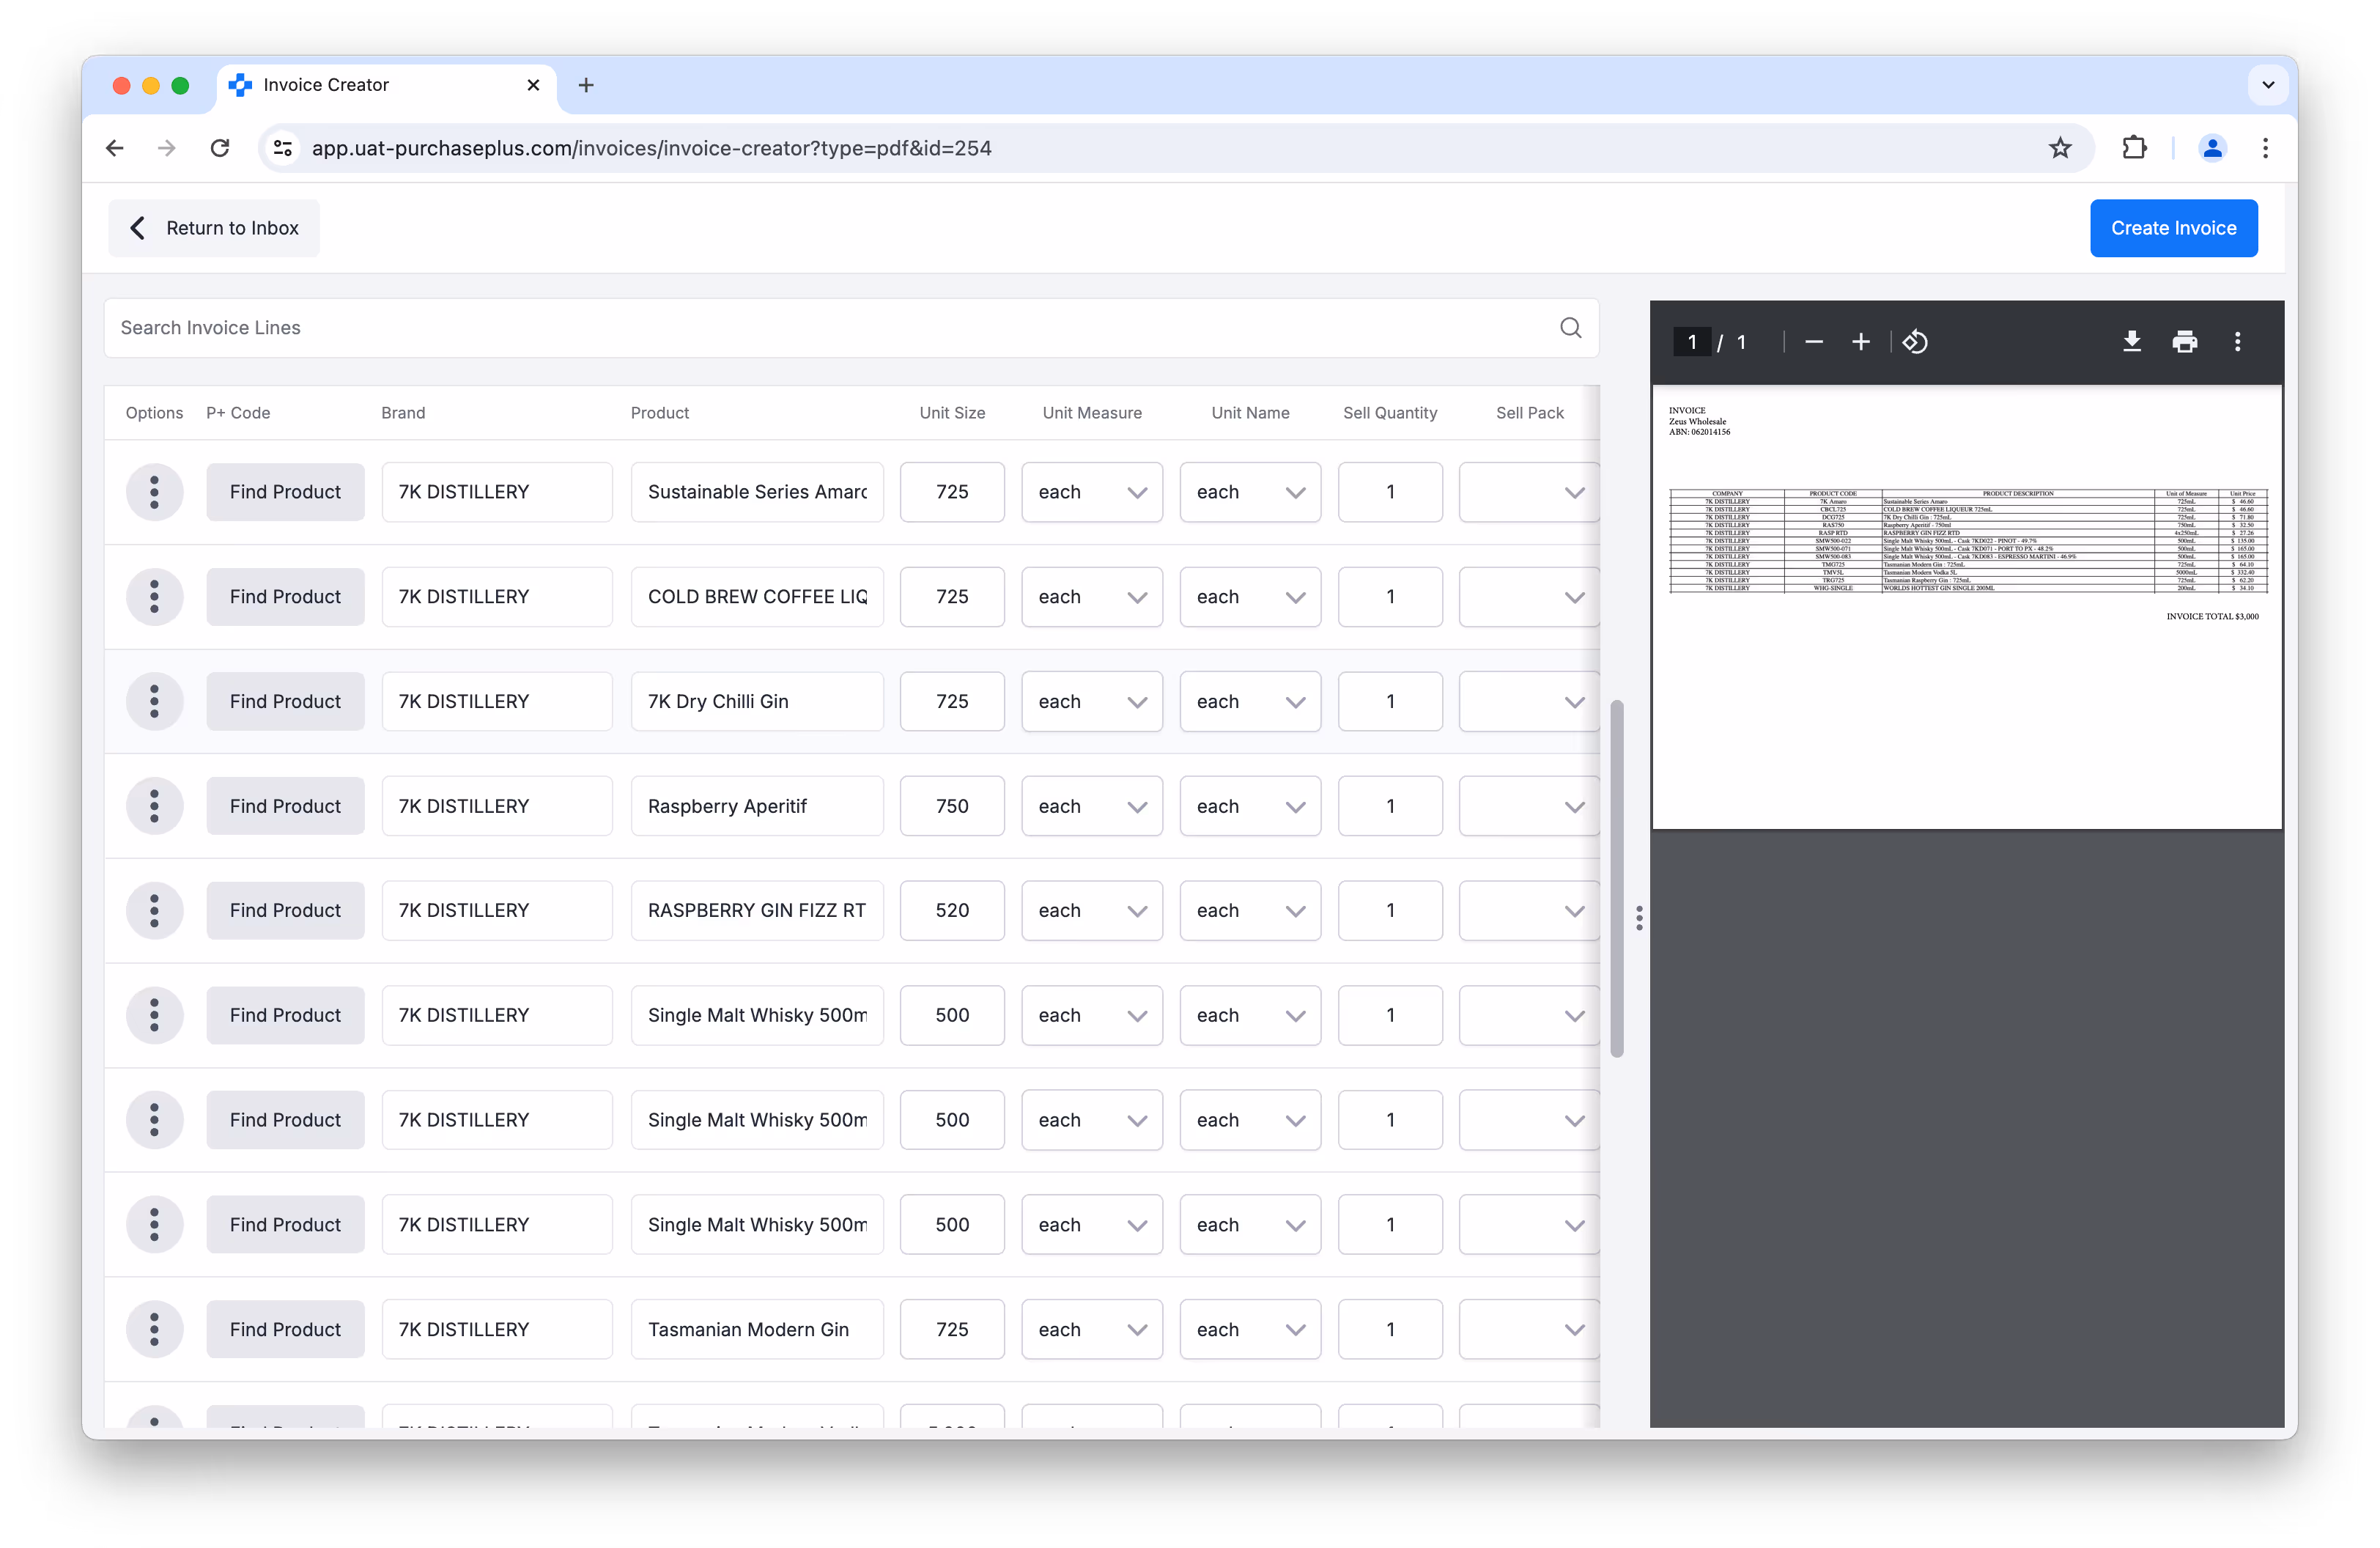Click the Search Invoice Lines field
The width and height of the screenshot is (2380, 1548).
830,328
